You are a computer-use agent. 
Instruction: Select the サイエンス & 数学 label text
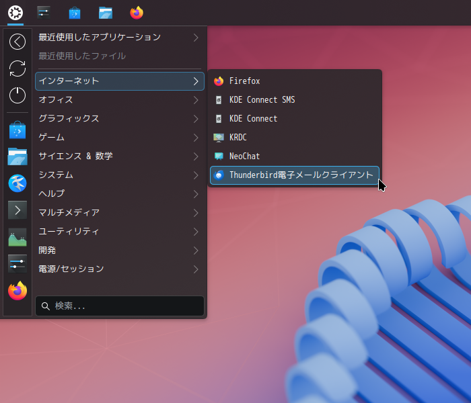coord(75,156)
